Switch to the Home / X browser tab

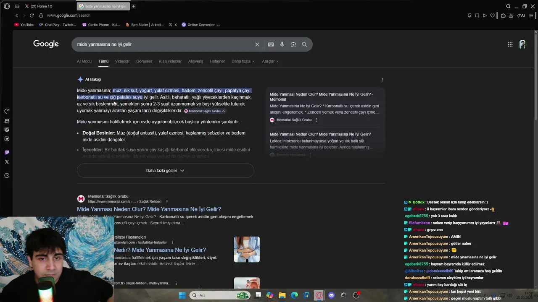click(x=49, y=6)
